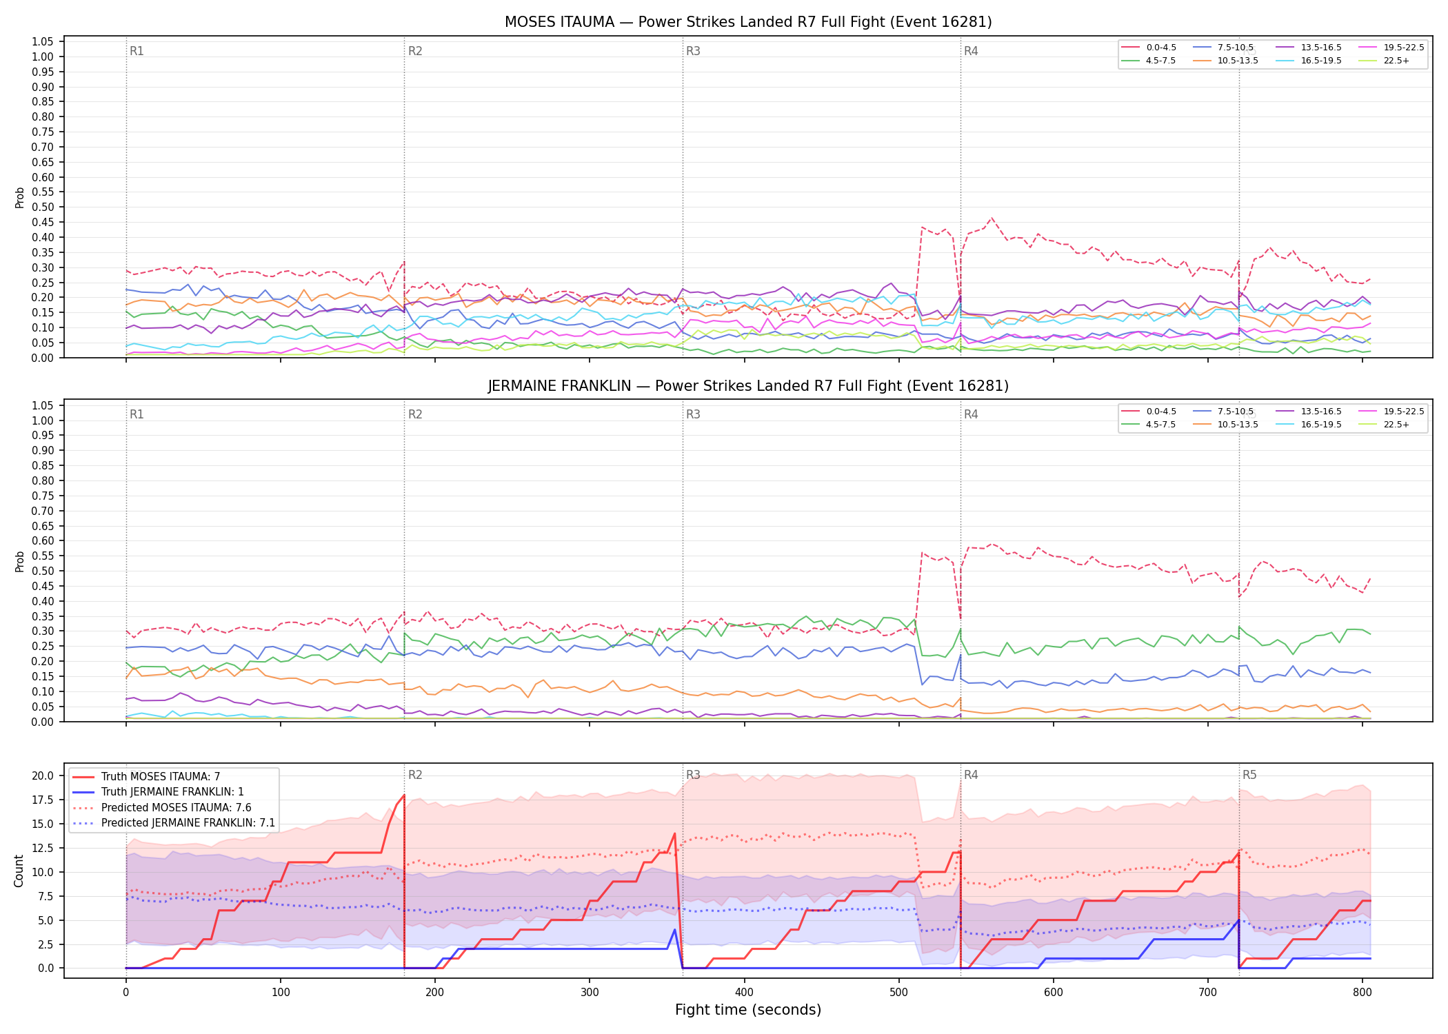Click the Count axis tick label 20.0
Image resolution: width=1448 pixels, height=1034 pixels.
click(43, 776)
